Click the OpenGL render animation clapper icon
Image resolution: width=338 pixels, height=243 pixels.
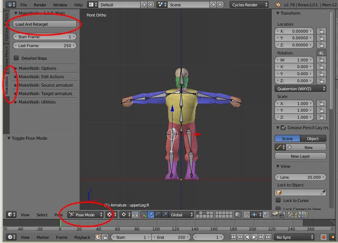(282, 215)
